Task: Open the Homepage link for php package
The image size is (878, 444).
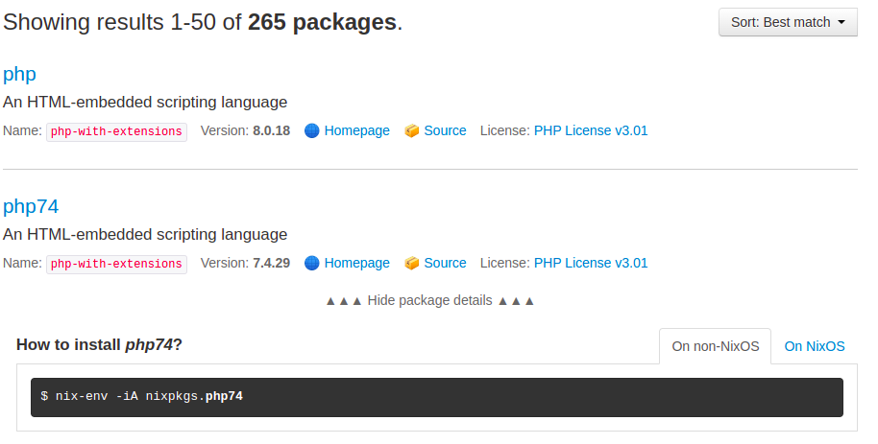Action: (356, 130)
